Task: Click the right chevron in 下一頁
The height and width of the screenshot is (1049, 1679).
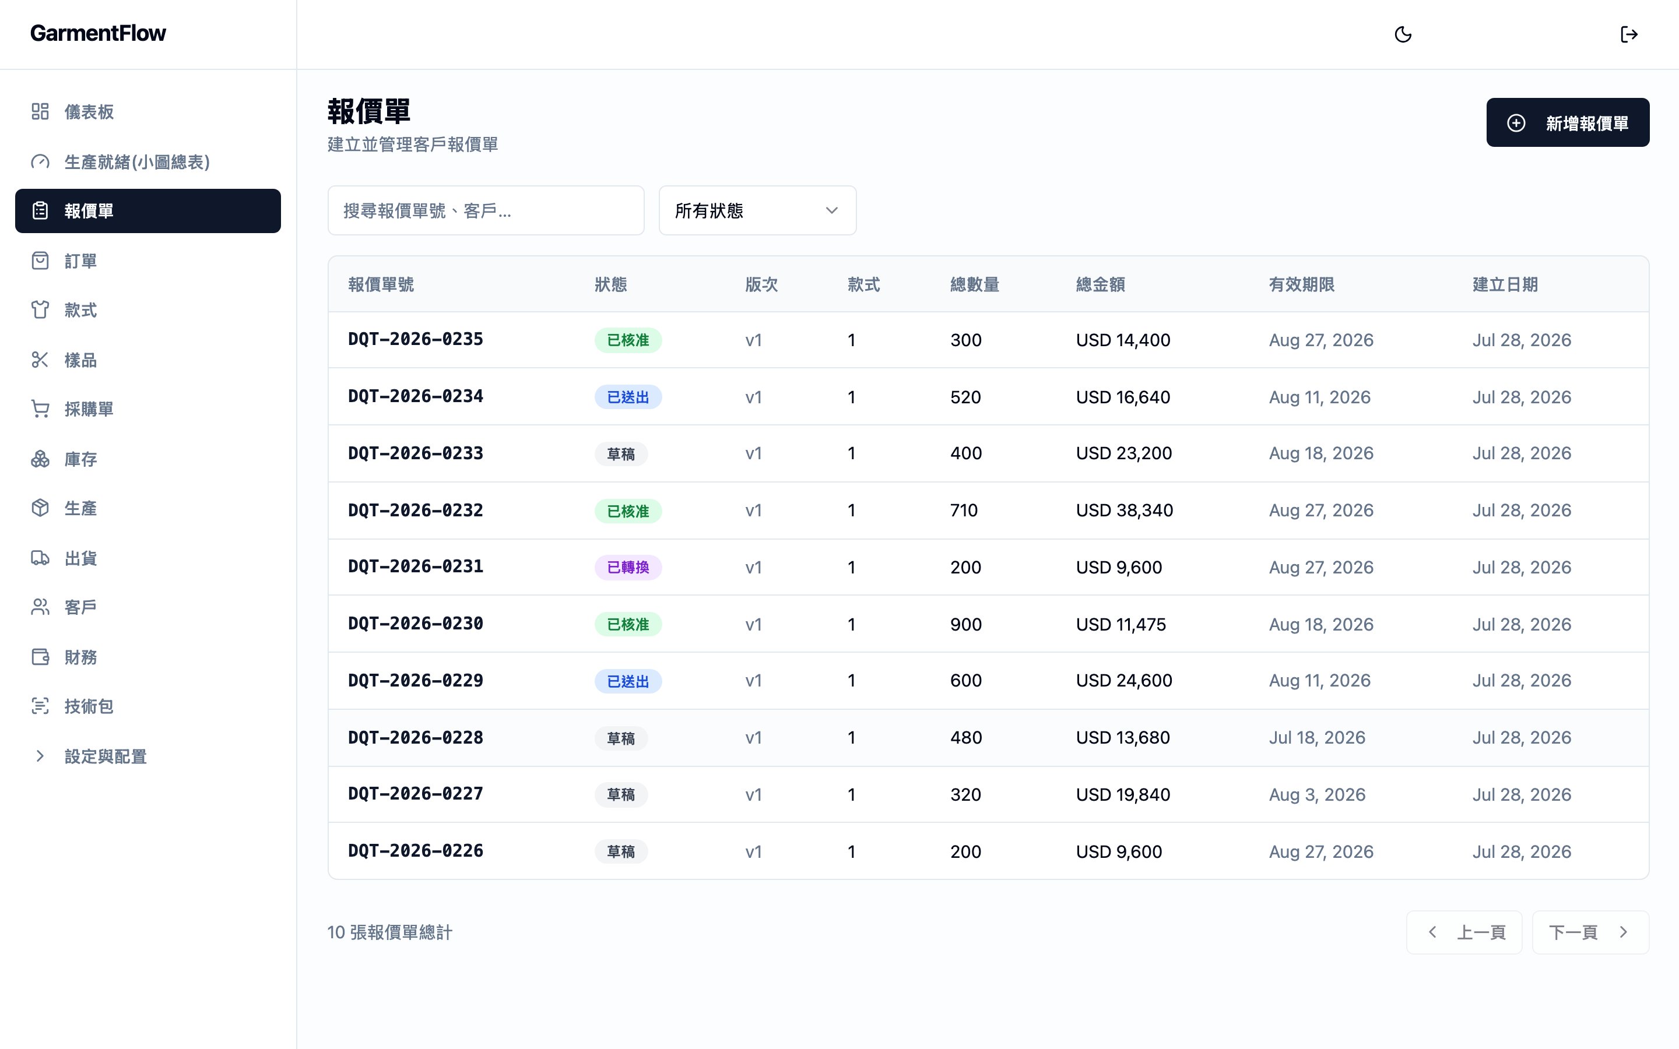Action: tap(1624, 932)
